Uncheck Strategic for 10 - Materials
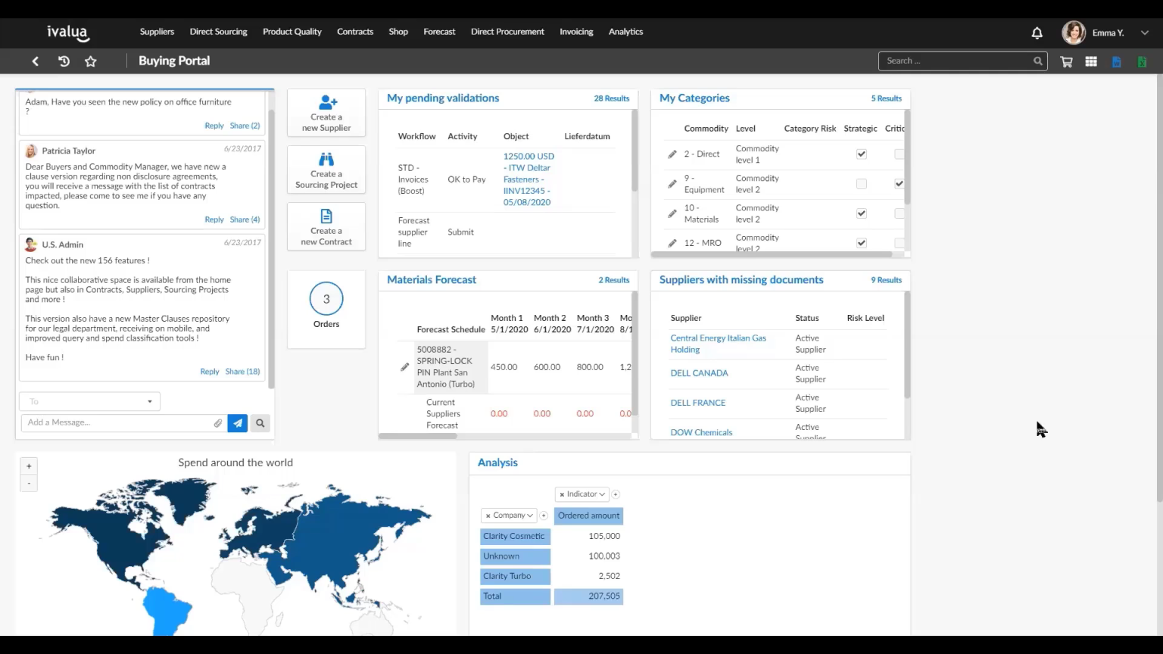 tap(861, 213)
